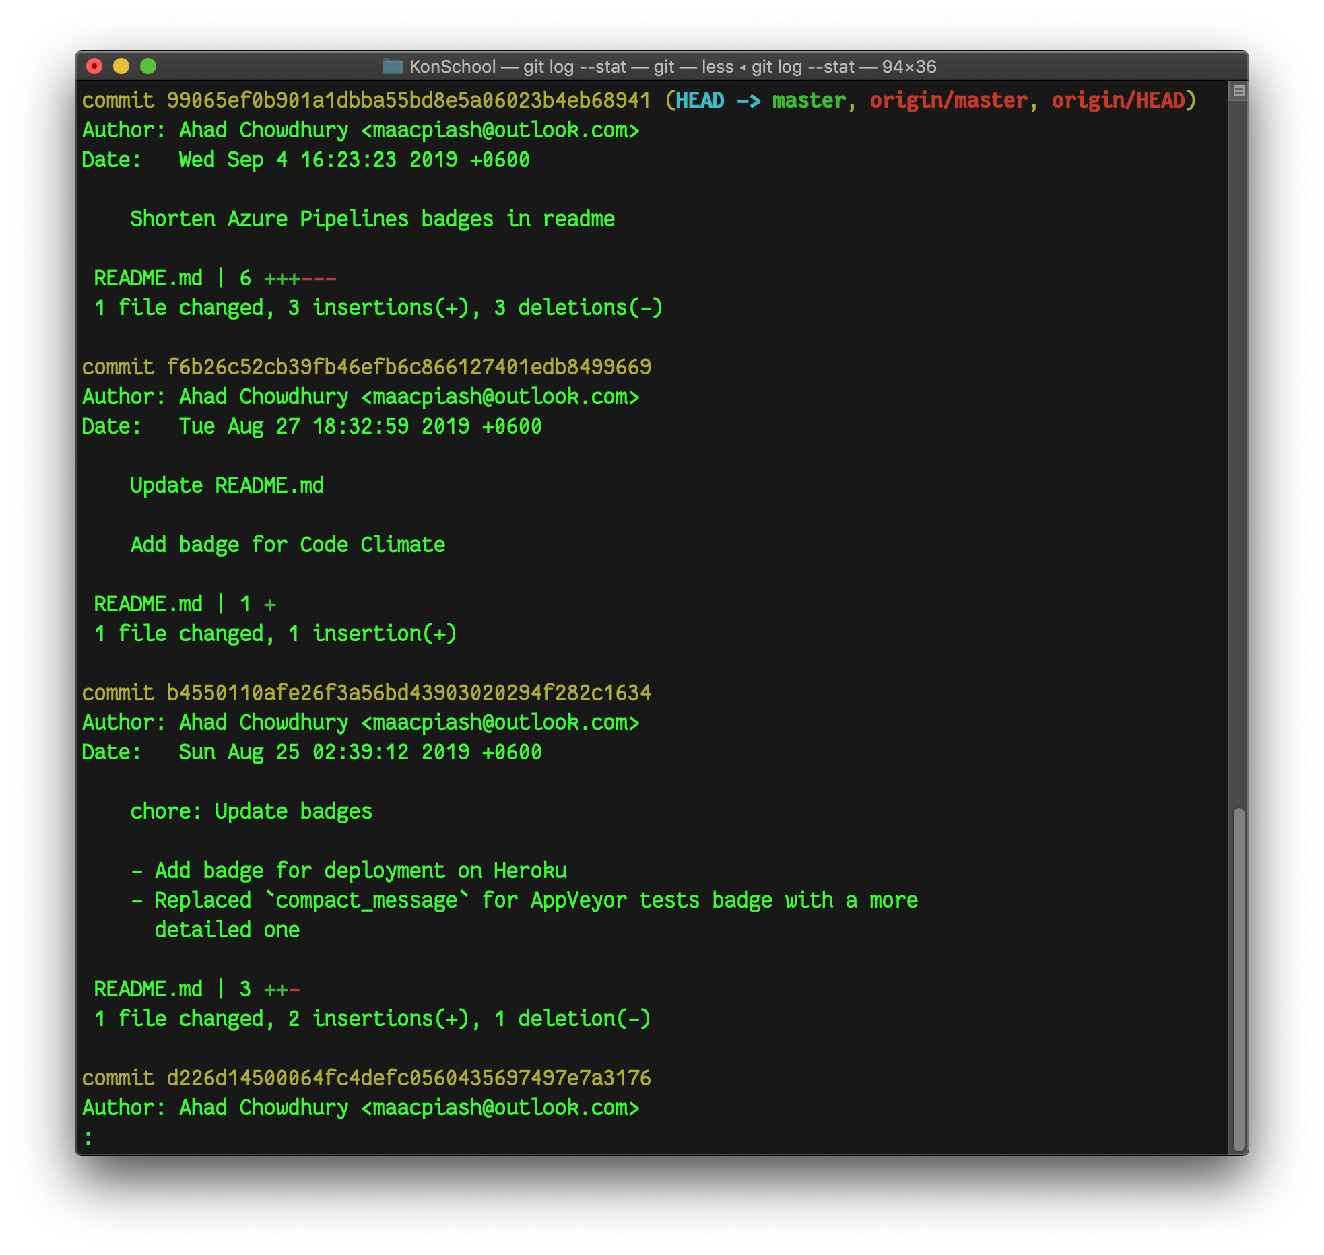Select commit hash b4550110afe26f3a56bd43903020294f282c1634
Image resolution: width=1324 pixels, height=1255 pixels.
[409, 693]
